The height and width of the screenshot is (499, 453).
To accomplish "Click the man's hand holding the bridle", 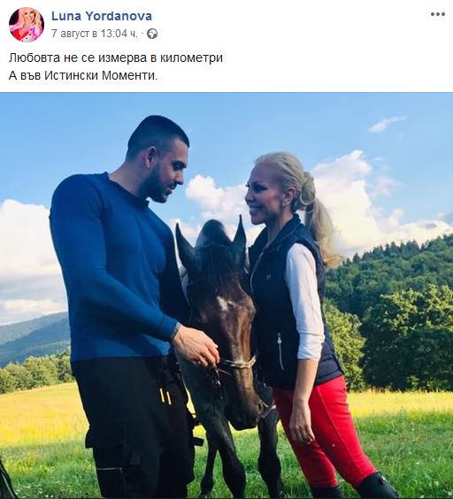I will [x=196, y=345].
